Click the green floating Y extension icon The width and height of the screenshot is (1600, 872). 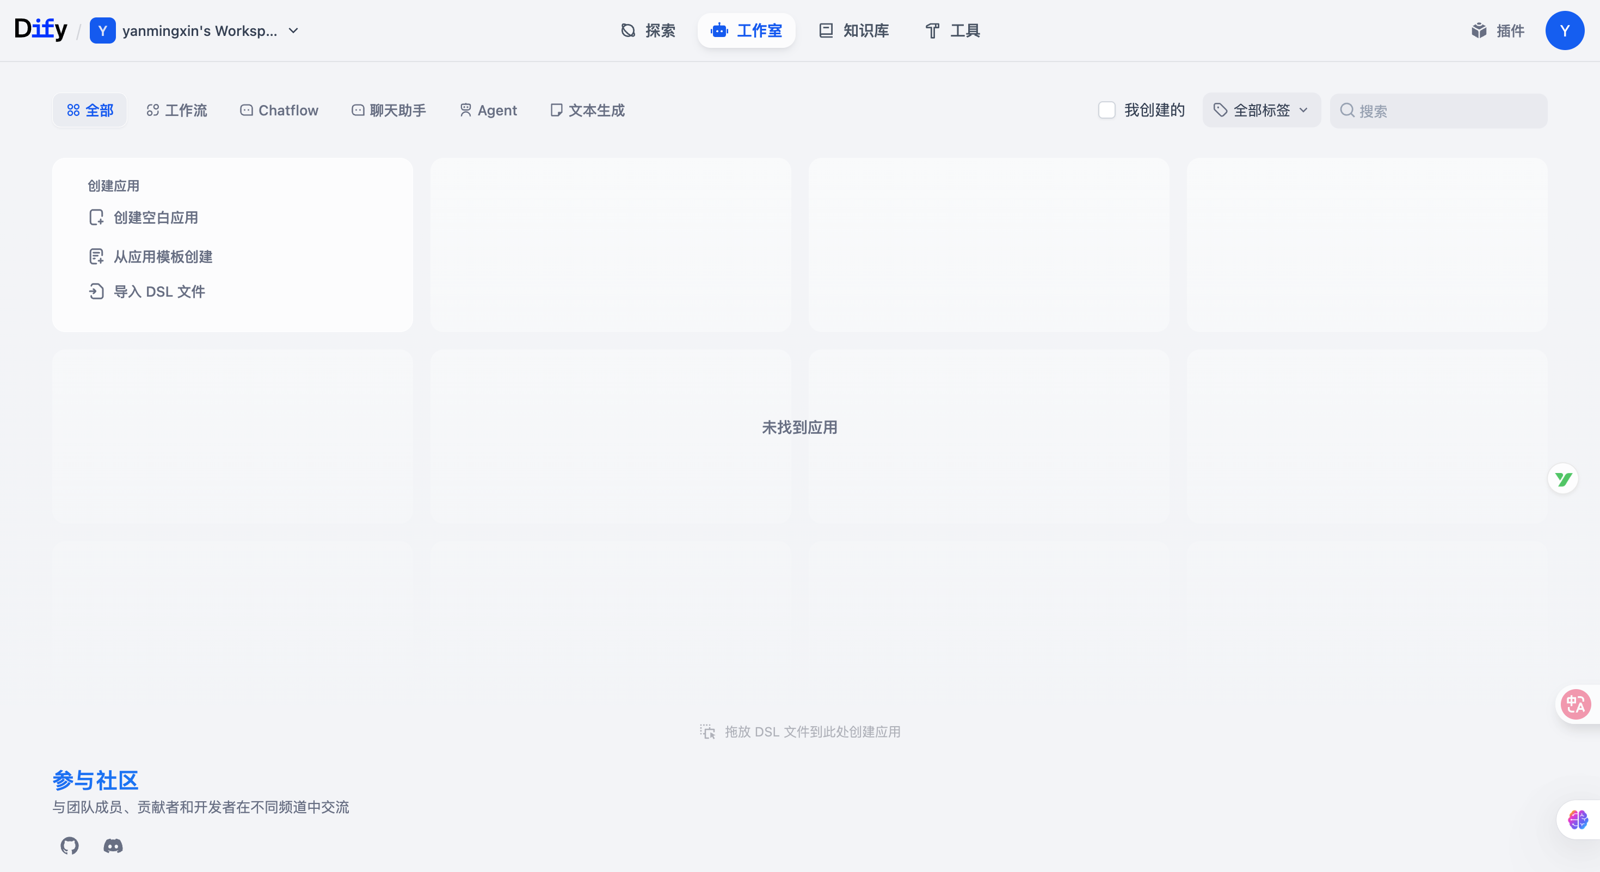click(x=1563, y=479)
